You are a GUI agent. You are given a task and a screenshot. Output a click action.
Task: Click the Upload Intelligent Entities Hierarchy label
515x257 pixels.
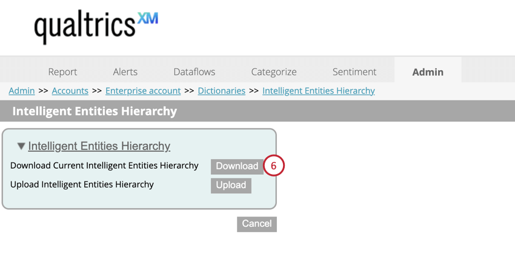point(82,184)
